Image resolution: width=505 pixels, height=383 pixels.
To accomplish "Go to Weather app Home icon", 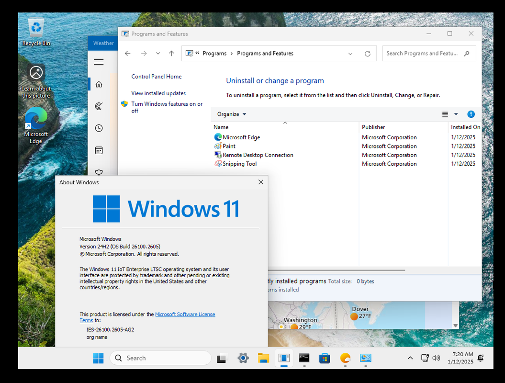I will [x=99, y=84].
